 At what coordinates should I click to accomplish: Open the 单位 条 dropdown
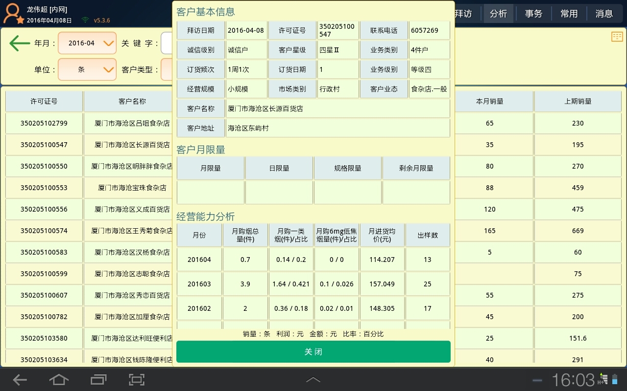coord(87,69)
